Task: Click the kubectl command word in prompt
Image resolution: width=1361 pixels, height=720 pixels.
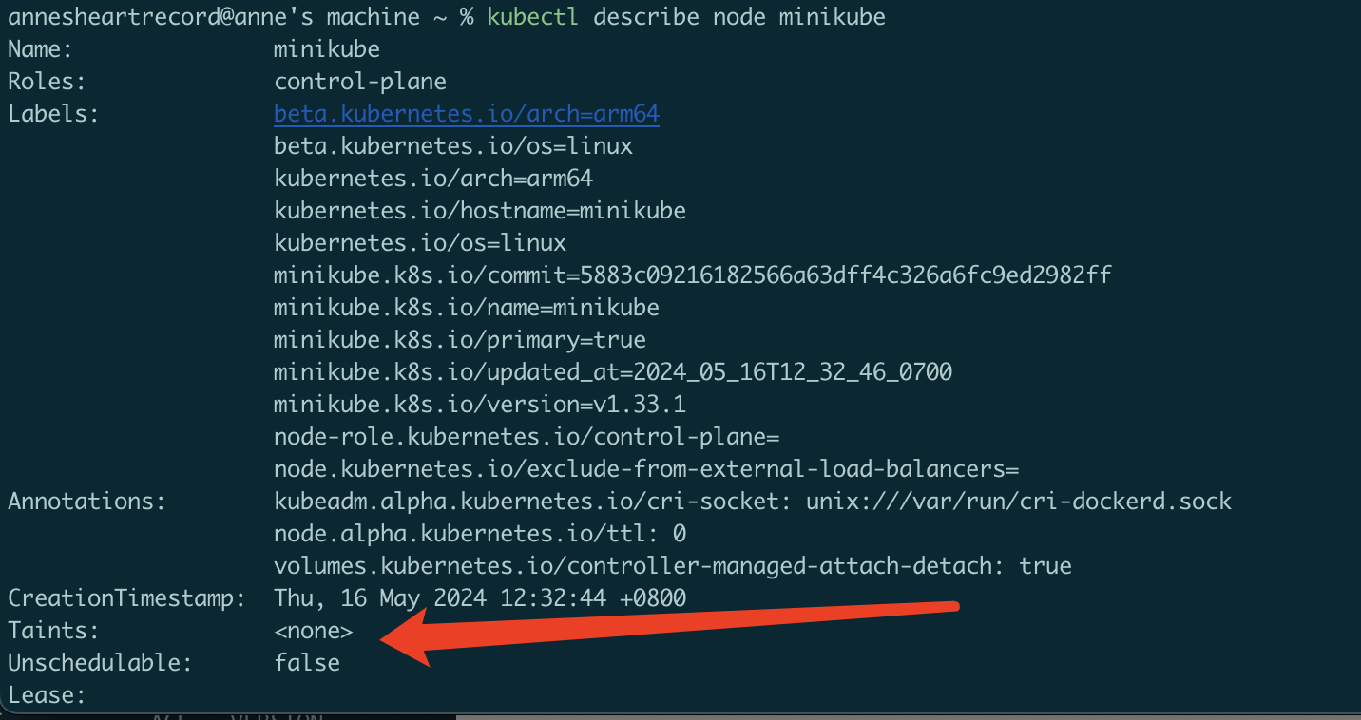Action: click(x=532, y=17)
